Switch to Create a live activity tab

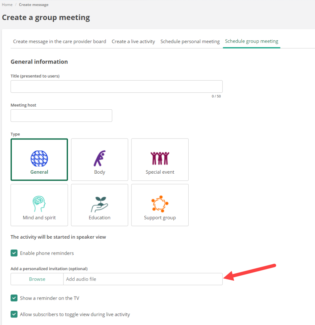coord(133,42)
